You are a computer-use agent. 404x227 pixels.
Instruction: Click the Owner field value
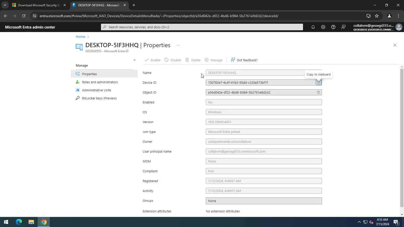264,141
